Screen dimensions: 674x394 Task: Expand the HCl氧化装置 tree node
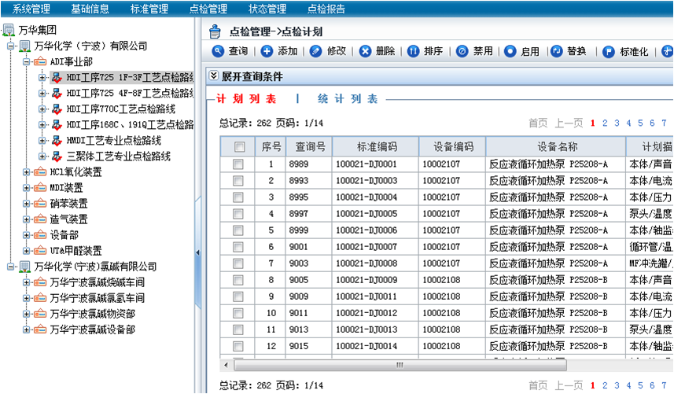point(28,172)
